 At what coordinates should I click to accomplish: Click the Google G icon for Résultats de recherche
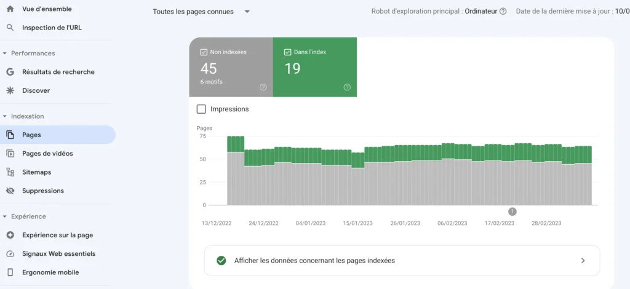coord(10,72)
